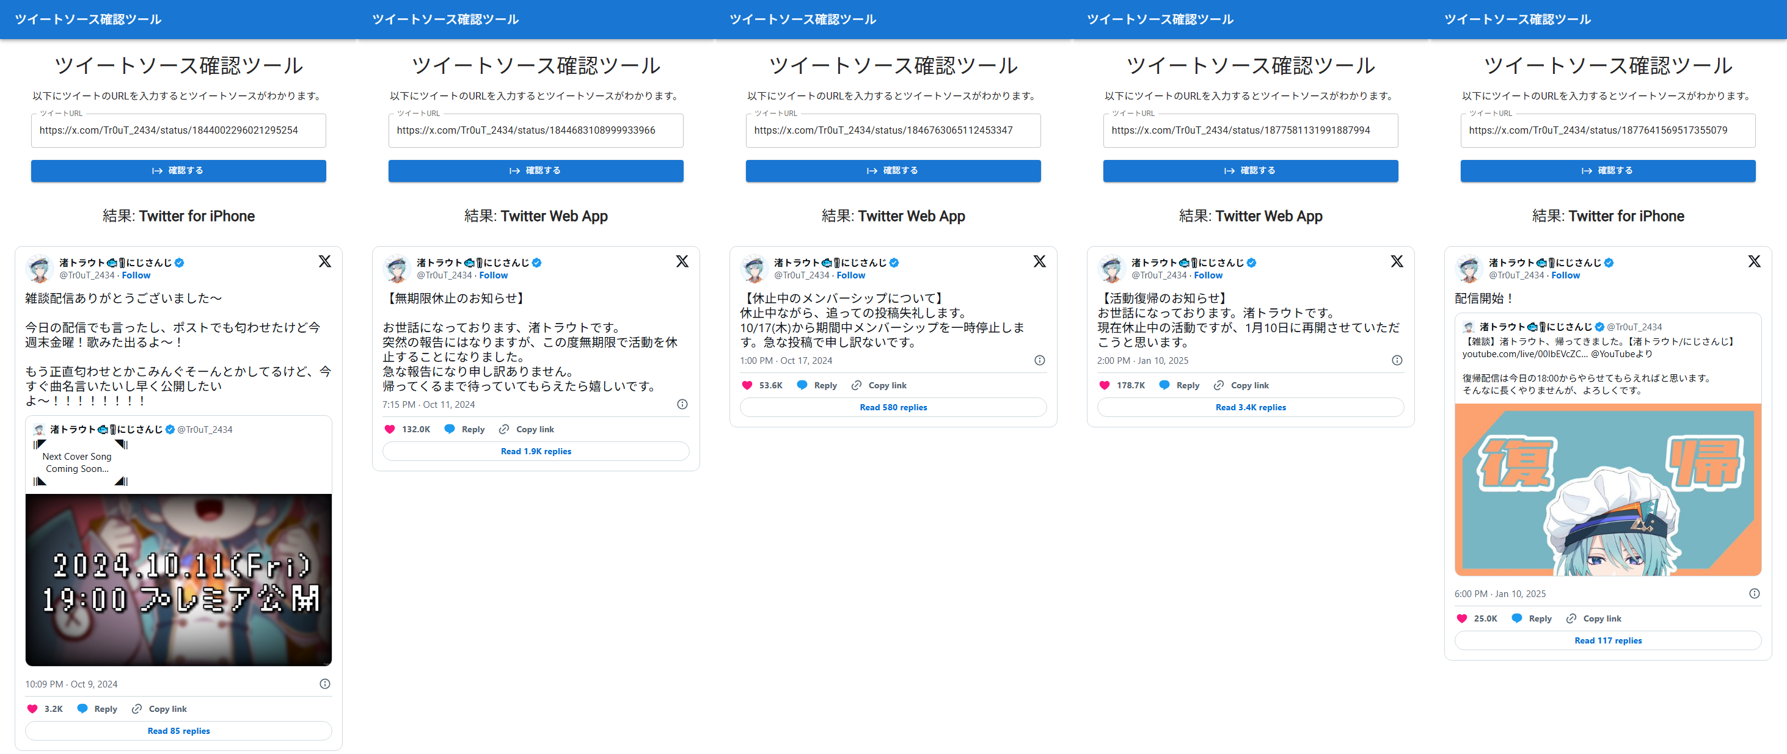Screen dimensions: 1787x754
Task: Open info icon beside 6:00 PM Jan 10, 2025
Action: pos(1753,594)
